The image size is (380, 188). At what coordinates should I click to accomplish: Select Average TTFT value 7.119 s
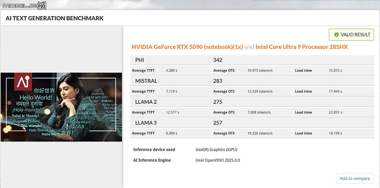pos(171,91)
